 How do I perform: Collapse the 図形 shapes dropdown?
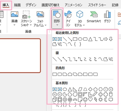(57, 19)
